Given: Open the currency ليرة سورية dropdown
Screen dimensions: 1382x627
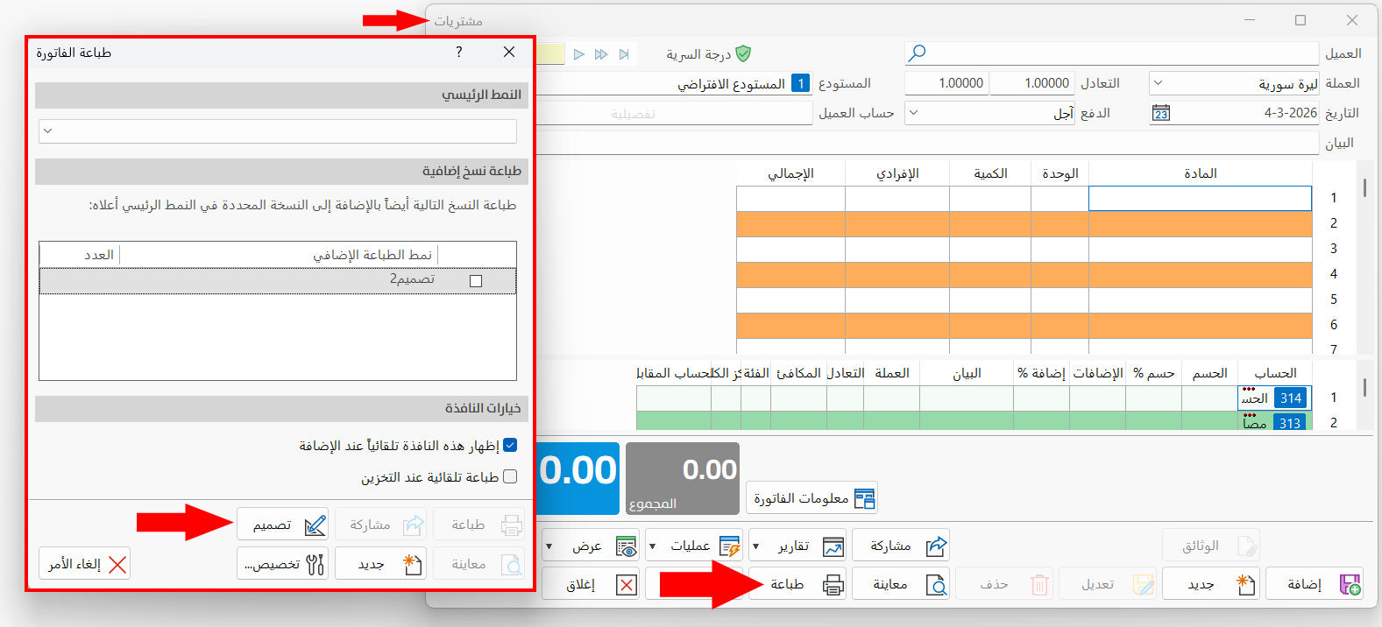Looking at the screenshot, I should tap(1234, 83).
